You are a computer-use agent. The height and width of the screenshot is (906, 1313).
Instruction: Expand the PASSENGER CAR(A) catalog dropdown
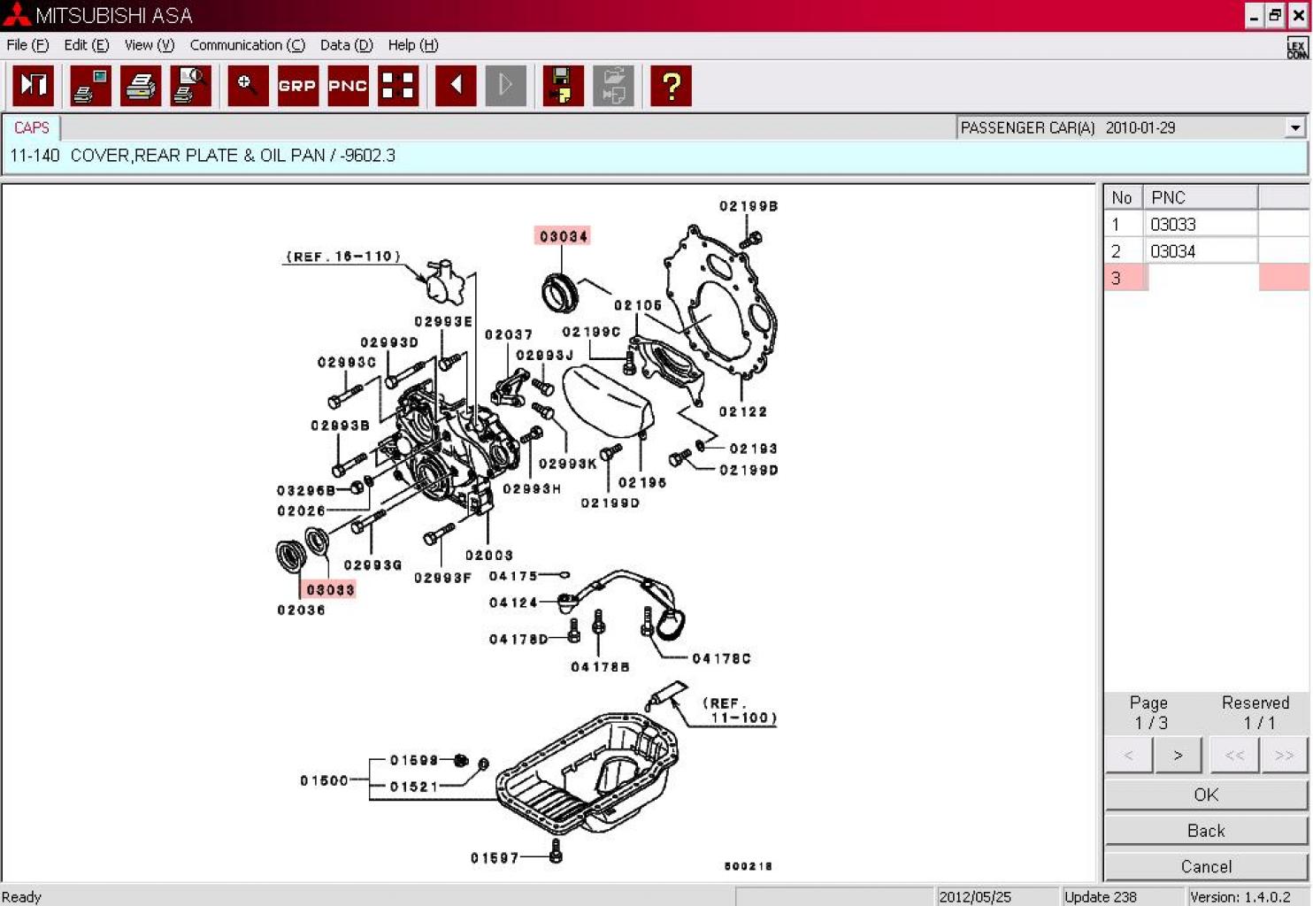pos(1295,128)
